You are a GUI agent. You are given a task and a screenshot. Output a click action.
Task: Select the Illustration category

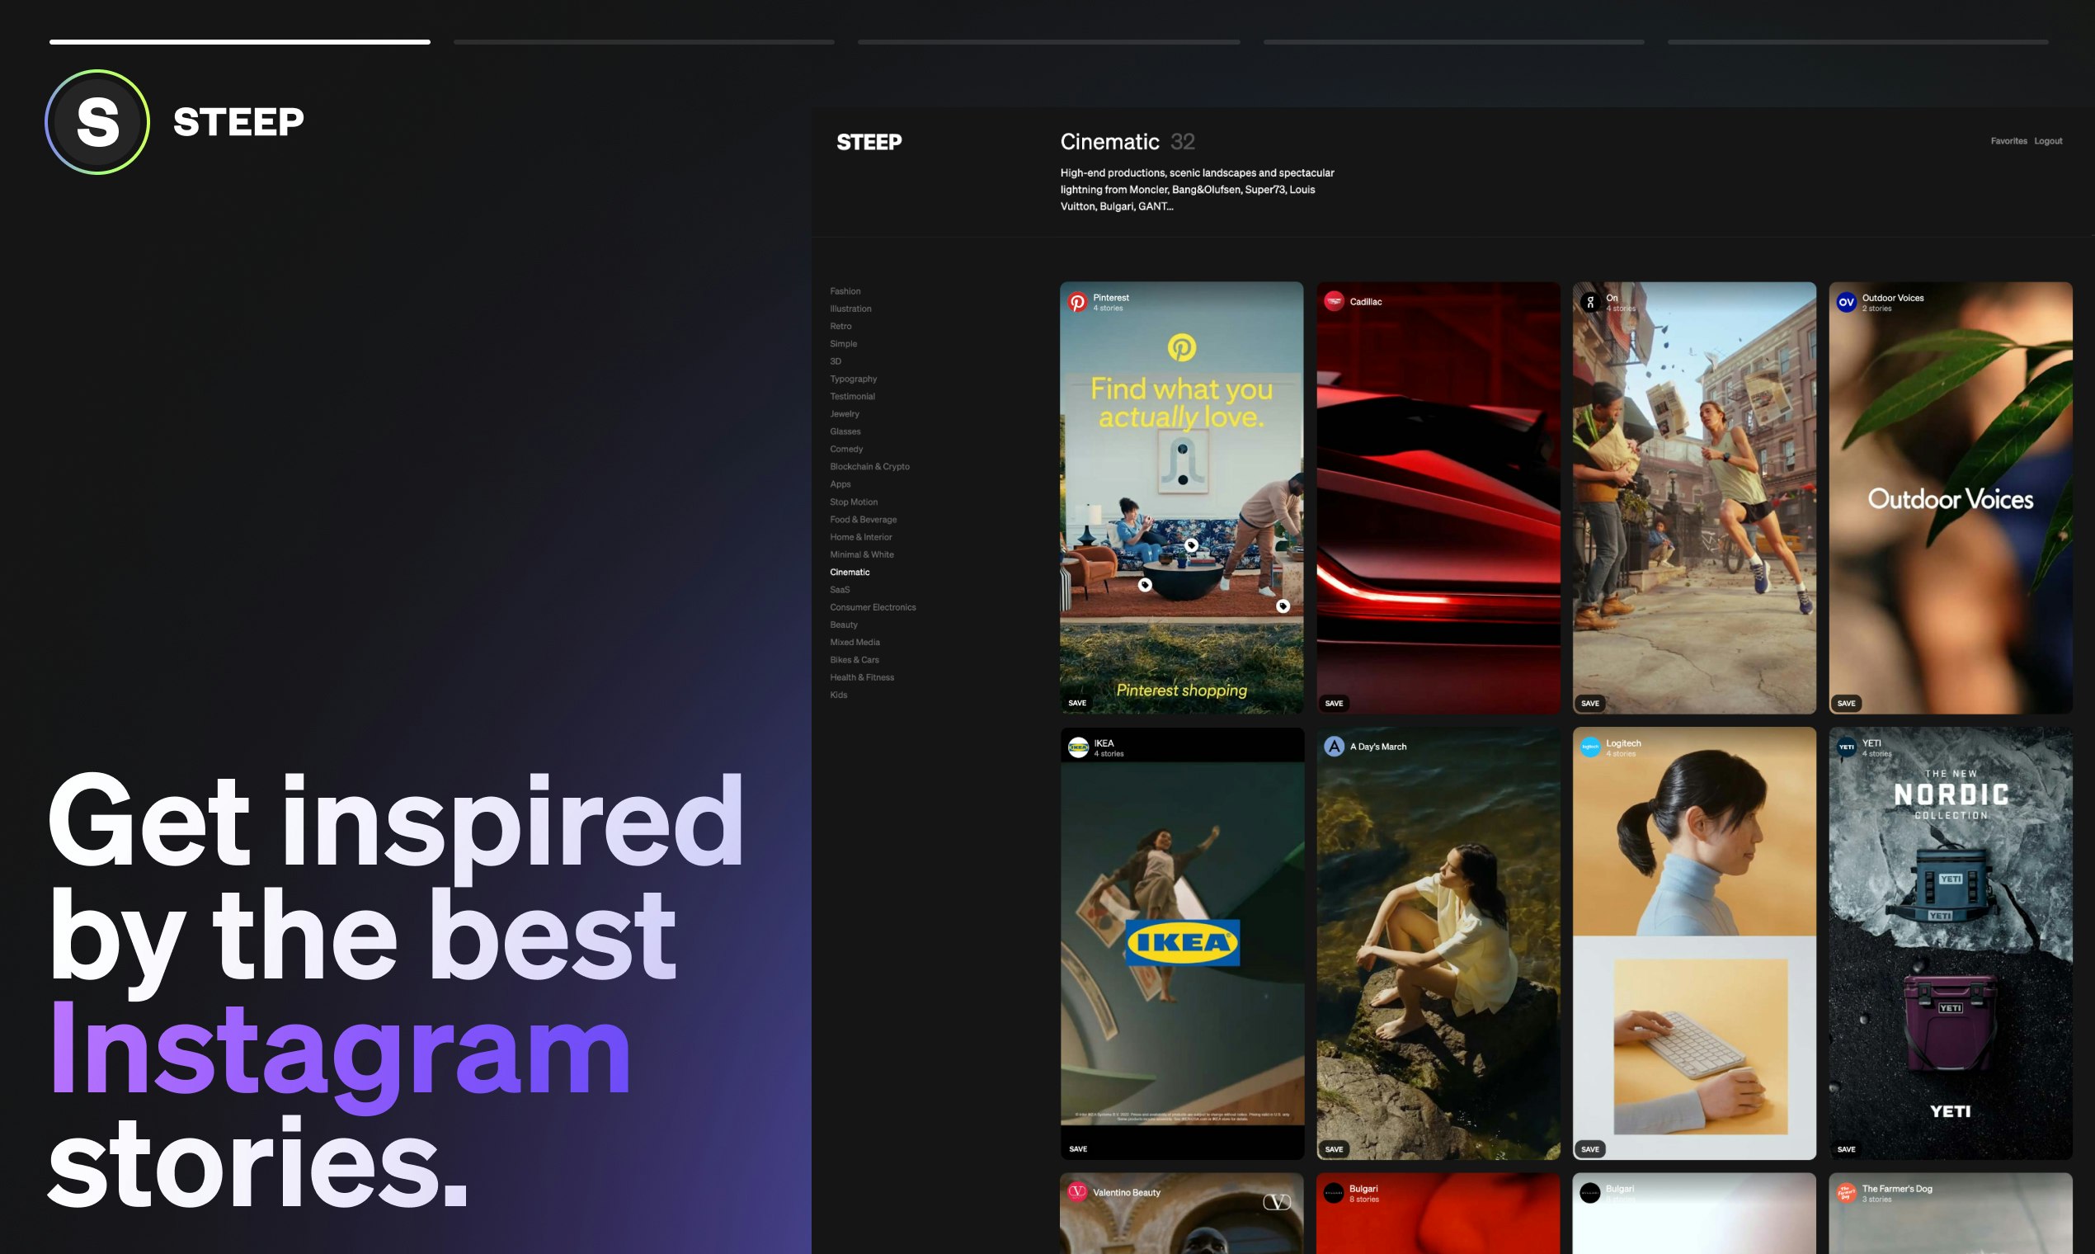[x=850, y=309]
